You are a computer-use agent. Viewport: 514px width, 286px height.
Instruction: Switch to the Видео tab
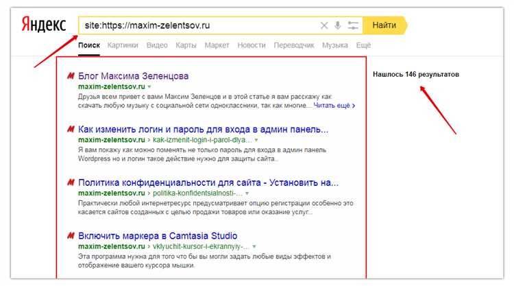(157, 45)
